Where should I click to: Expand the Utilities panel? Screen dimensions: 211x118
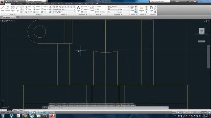[x=143, y=14]
